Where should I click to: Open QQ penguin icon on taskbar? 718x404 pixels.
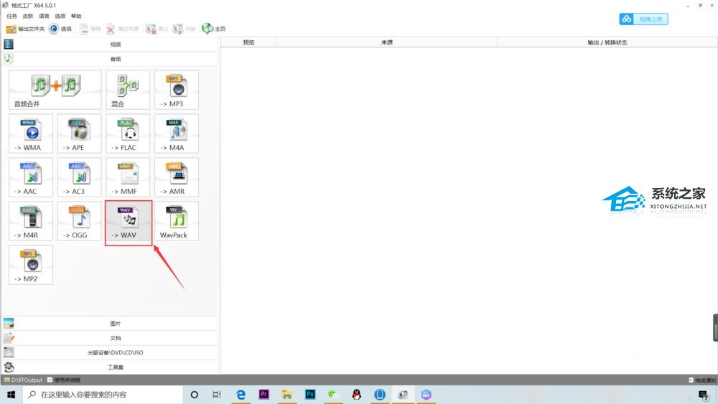(x=357, y=395)
